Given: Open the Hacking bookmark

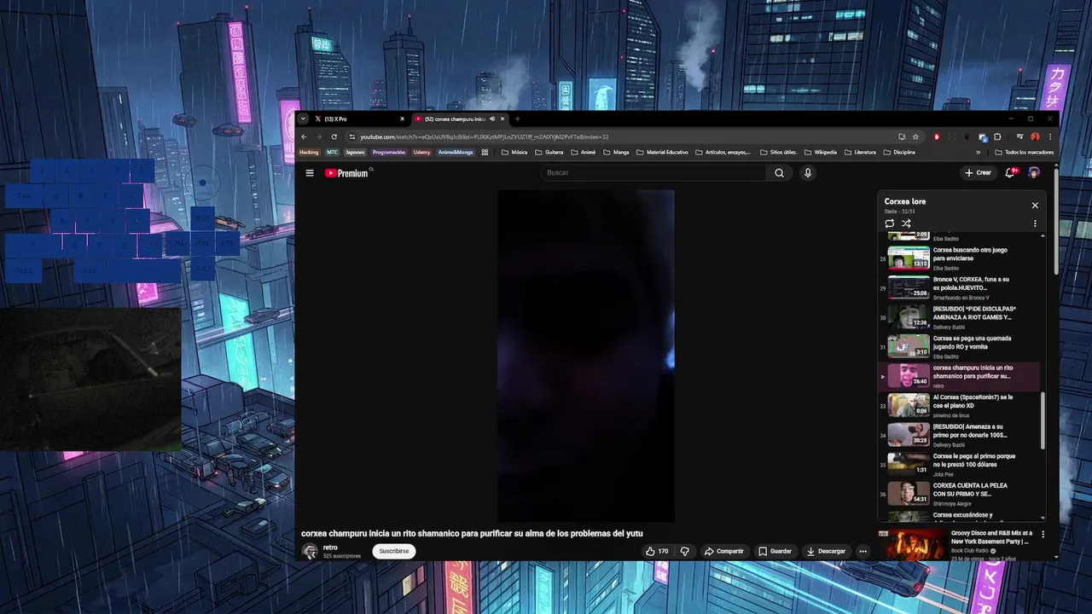Looking at the screenshot, I should [x=309, y=153].
